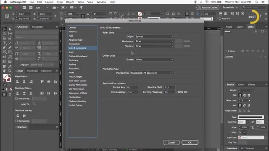Select the Eyedropper tool
The width and height of the screenshot is (269, 151).
point(10,66)
